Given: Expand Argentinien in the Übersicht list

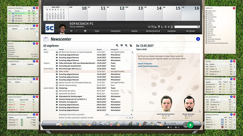Looking at the screenshot, I should [x=206, y=11].
